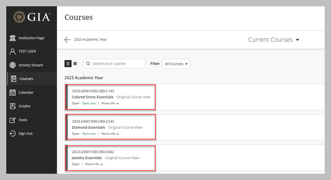Viewport: 331px width, 180px height.
Task: Click Sign Out in sidebar
Action: 25,134
